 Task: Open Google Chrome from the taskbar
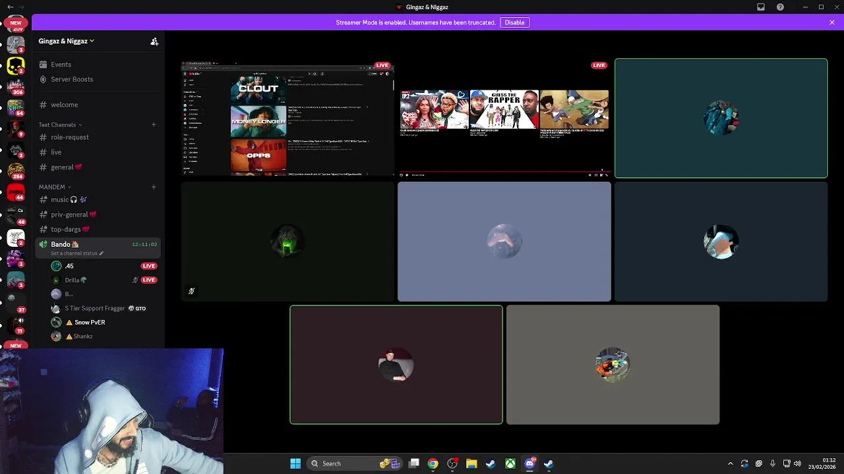(x=433, y=463)
